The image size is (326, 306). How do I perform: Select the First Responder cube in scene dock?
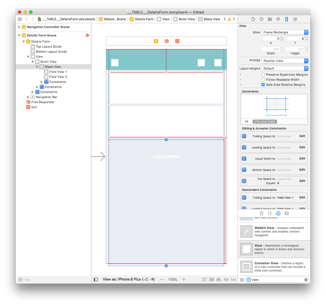tap(167, 41)
